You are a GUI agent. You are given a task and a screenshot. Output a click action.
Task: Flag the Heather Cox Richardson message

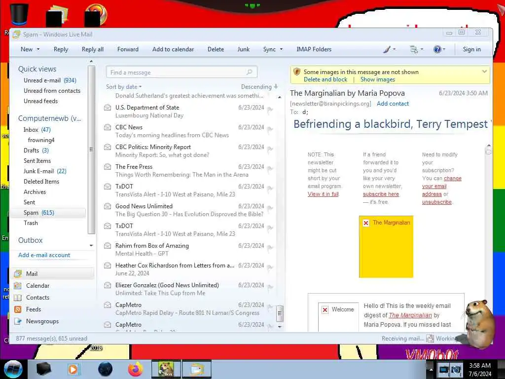(x=270, y=268)
